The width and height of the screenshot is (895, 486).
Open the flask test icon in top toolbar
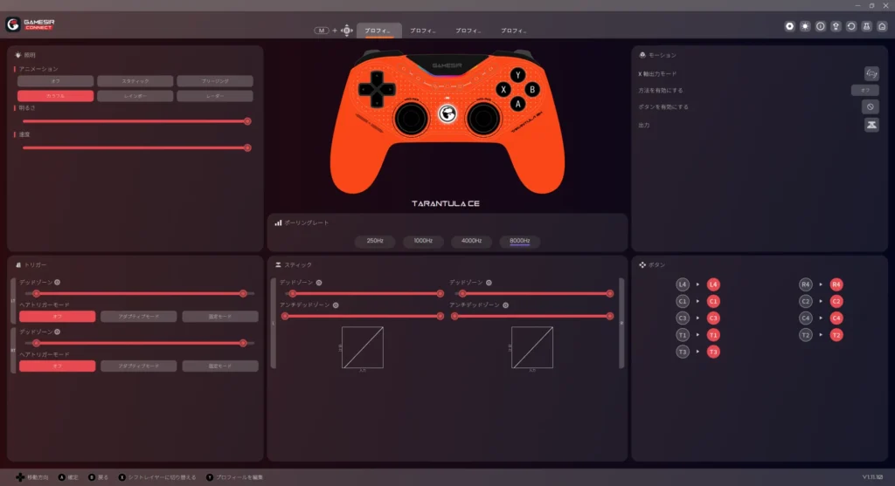point(866,26)
